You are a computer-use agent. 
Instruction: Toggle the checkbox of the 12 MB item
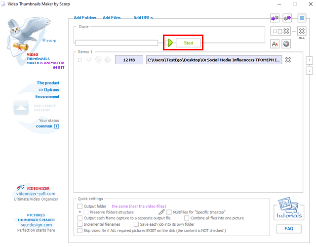[x=80, y=60]
